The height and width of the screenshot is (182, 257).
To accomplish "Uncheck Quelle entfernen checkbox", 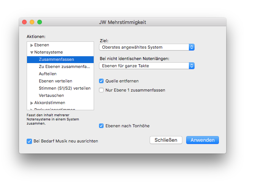I will (101, 81).
